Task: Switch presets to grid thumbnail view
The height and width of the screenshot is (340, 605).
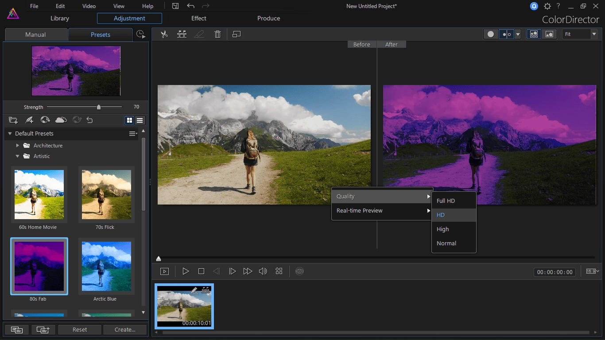Action: tap(130, 120)
